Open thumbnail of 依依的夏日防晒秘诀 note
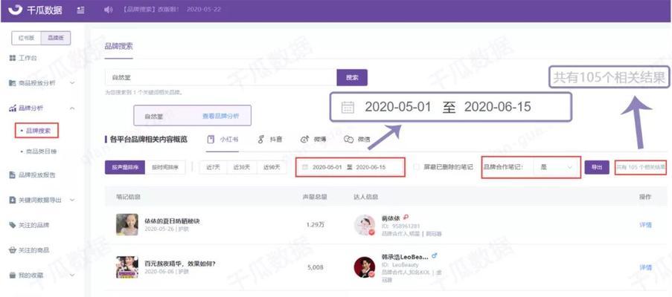This screenshot has width=672, height=297. tap(127, 225)
